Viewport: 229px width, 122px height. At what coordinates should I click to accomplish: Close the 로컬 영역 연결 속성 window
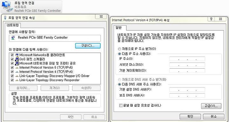click(101, 17)
